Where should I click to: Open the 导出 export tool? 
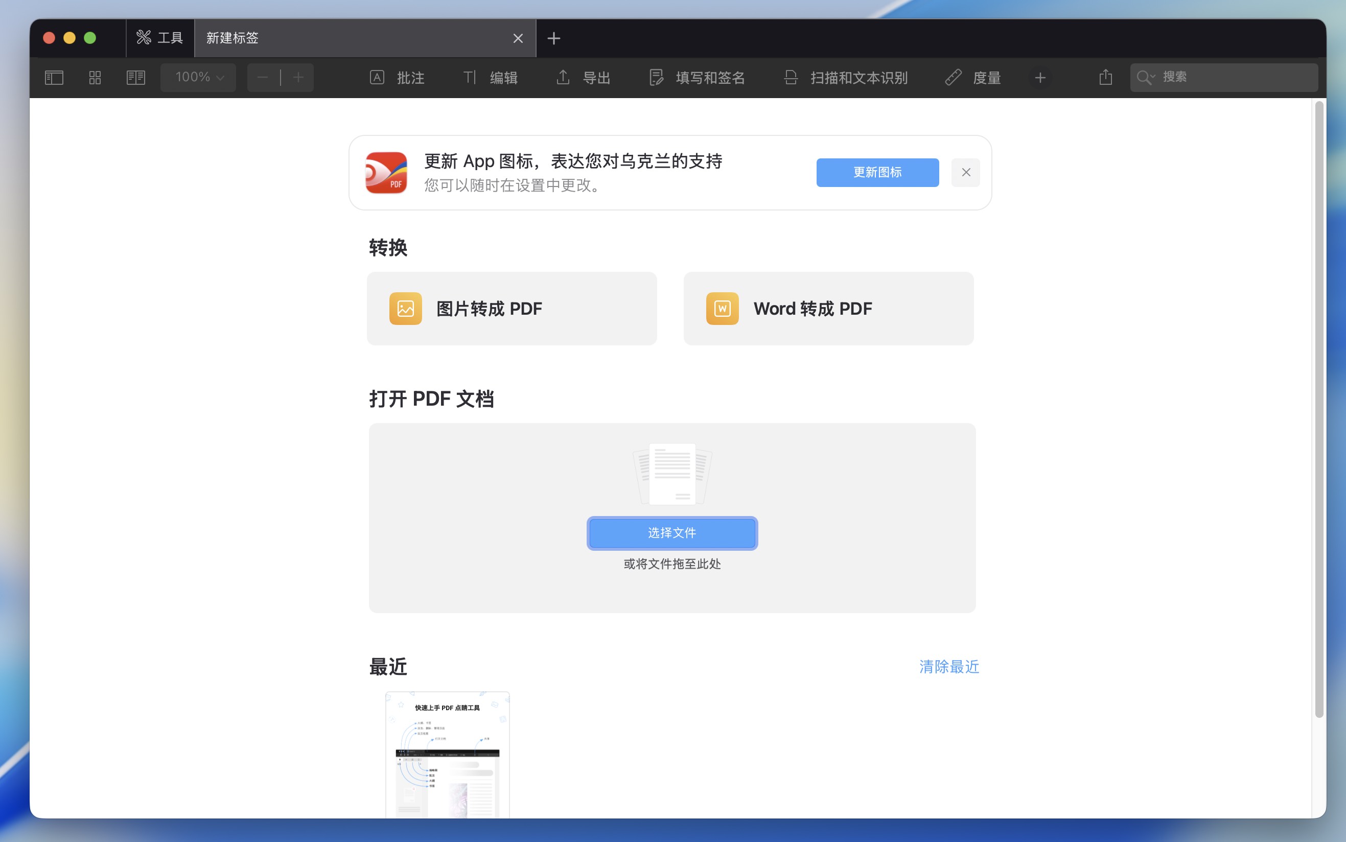[583, 78]
